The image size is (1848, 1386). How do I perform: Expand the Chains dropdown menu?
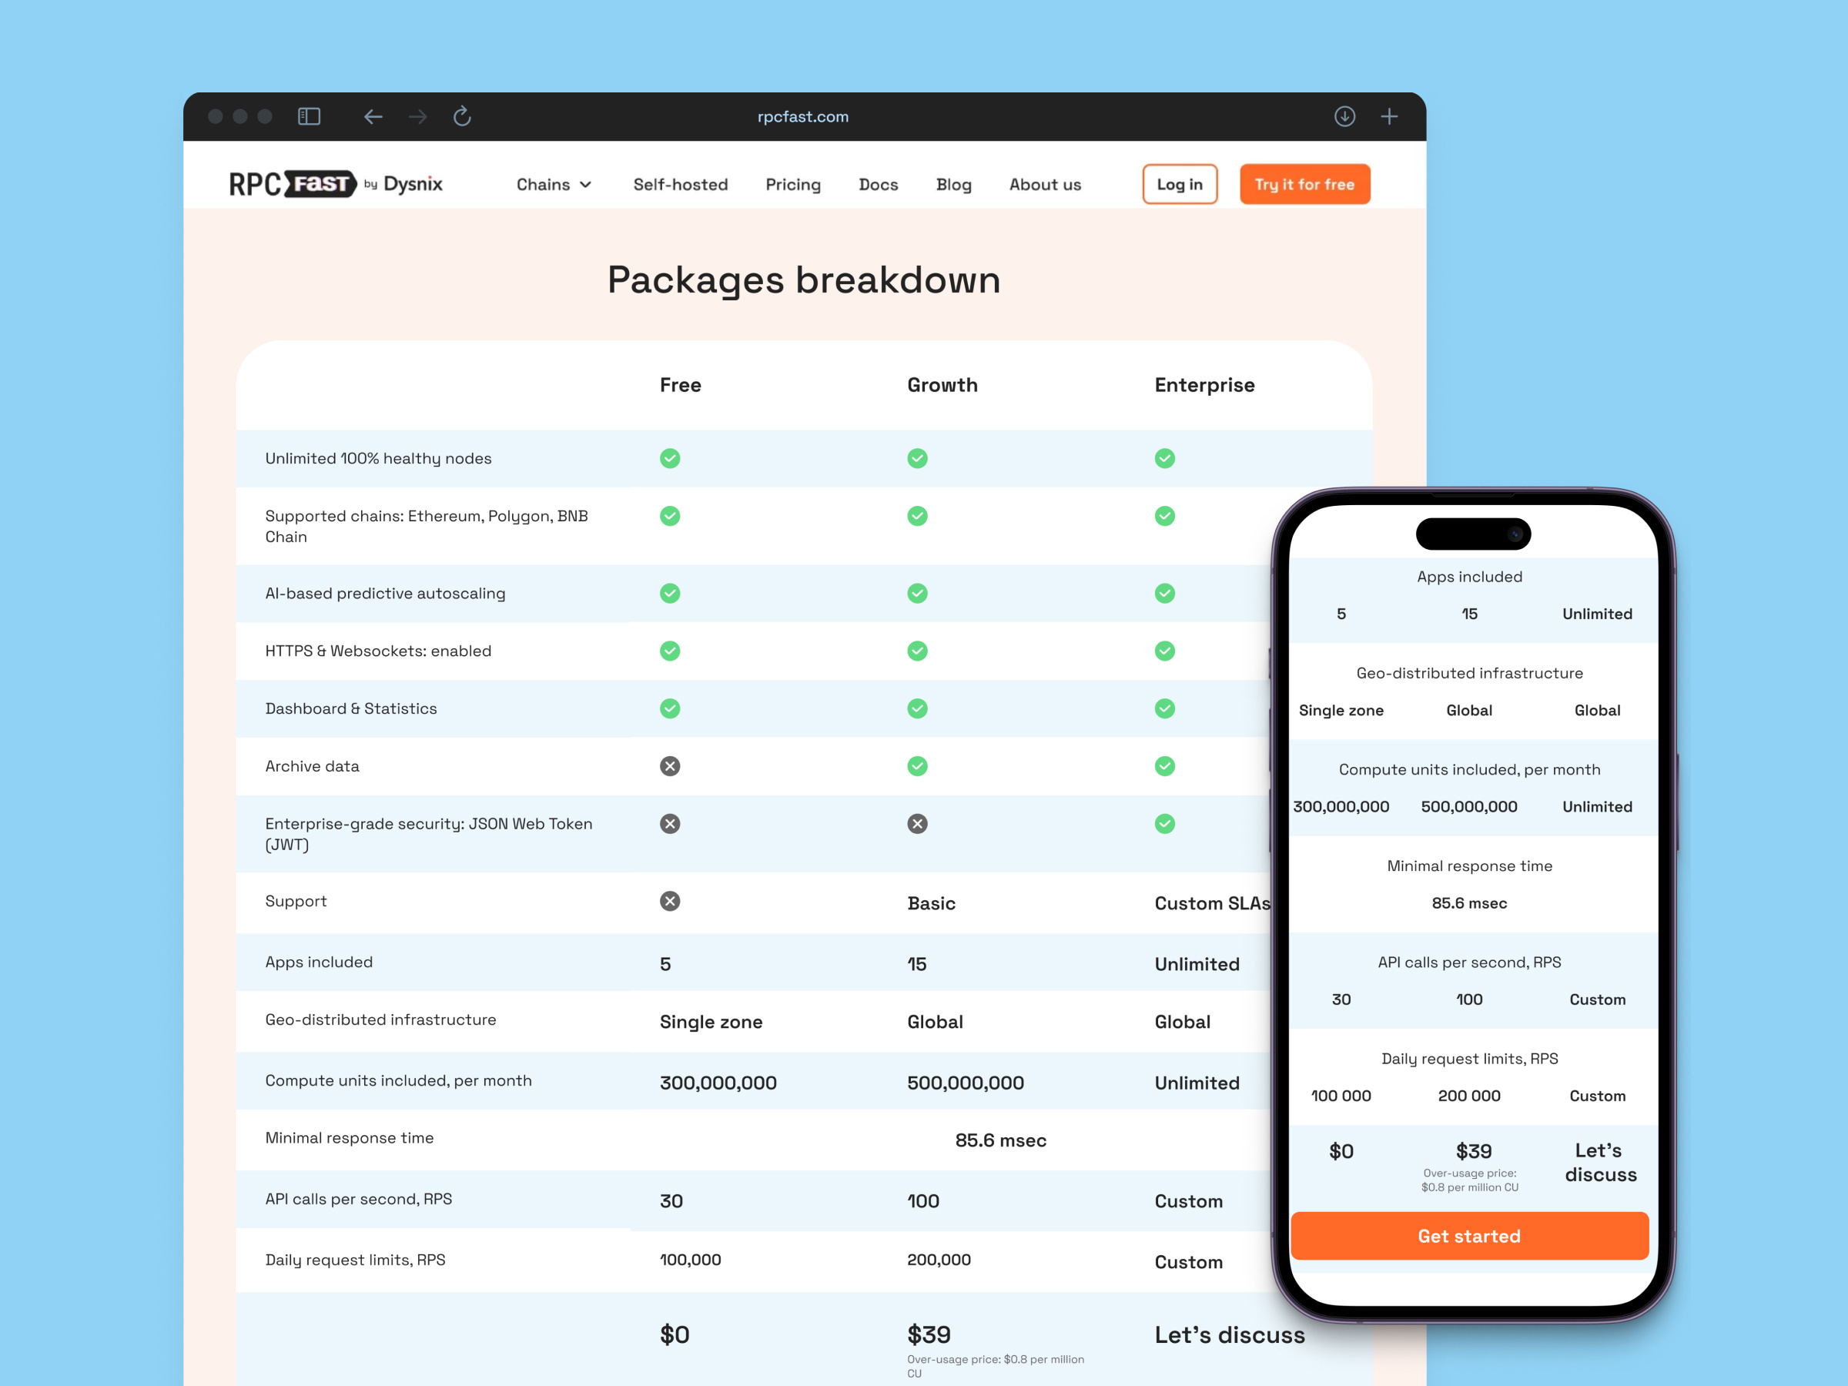point(553,185)
